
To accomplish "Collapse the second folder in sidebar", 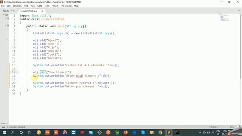I will point(6,18).
